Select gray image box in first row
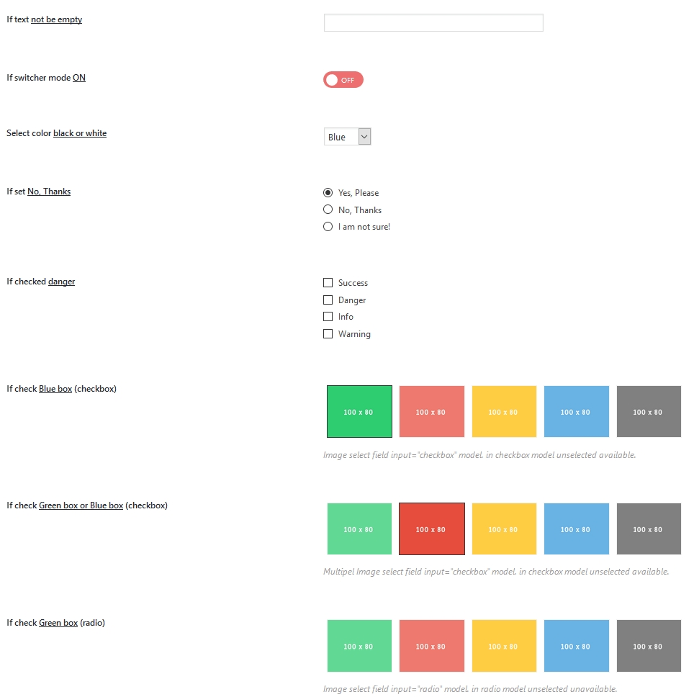This screenshot has height=697, width=694. [x=649, y=411]
